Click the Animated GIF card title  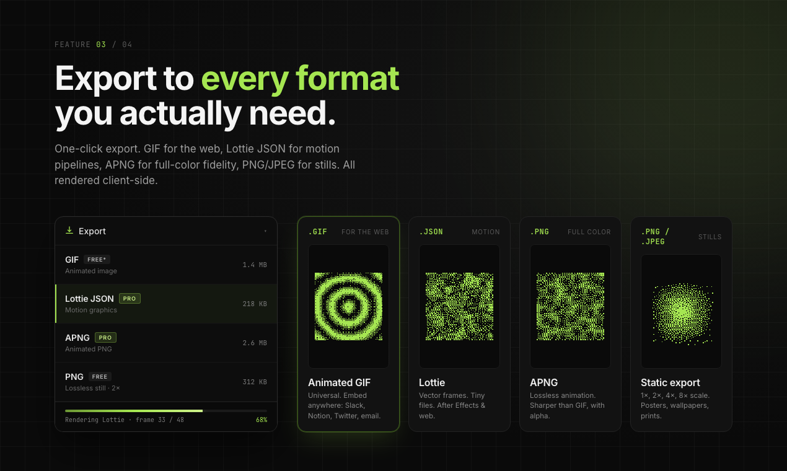point(340,382)
